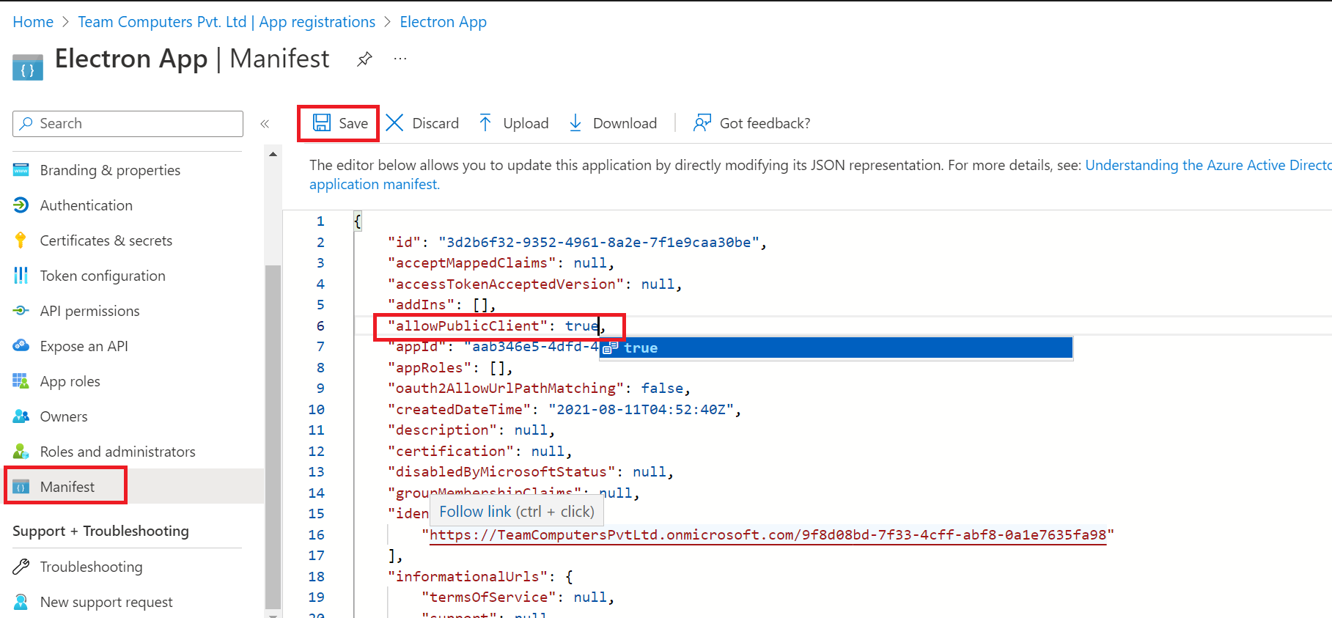Select the true autocomplete suggestion
The height and width of the screenshot is (618, 1332).
(x=836, y=347)
